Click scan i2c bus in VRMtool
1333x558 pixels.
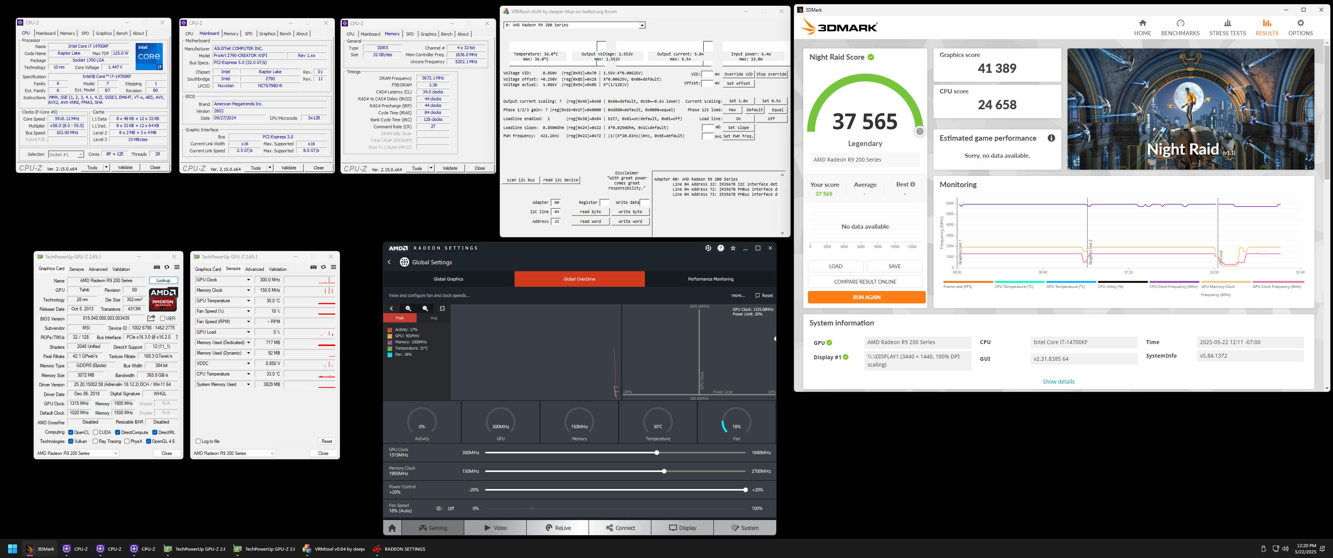coord(520,180)
